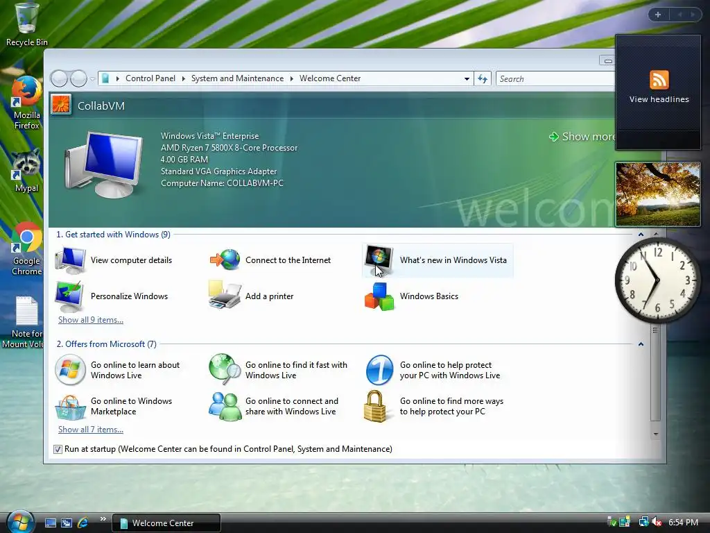This screenshot has width=710, height=533.
Task: Collapse the Offers from Microsoft section
Action: coord(641,344)
